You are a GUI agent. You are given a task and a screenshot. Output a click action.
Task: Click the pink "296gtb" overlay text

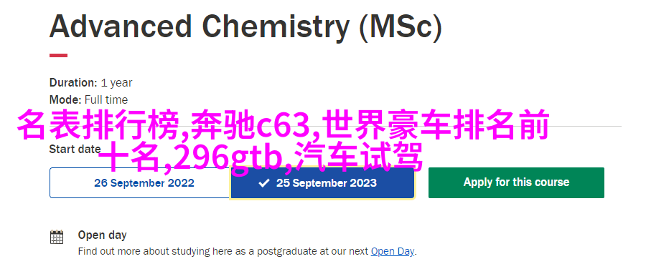(x=226, y=157)
